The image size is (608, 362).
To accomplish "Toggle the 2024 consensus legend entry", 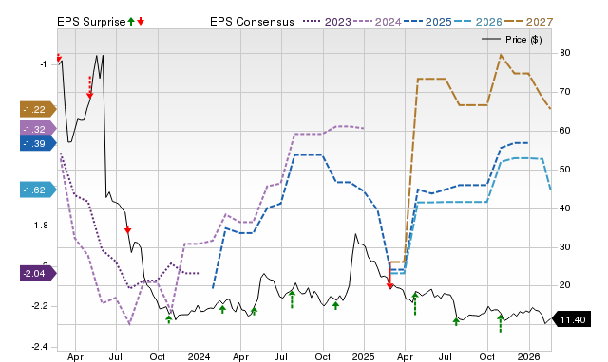I will point(377,22).
